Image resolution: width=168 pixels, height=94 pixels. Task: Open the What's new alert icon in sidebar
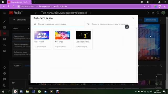pos(4,73)
